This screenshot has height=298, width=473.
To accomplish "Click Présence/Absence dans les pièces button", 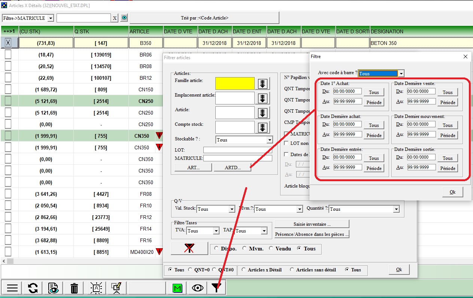I will pos(312,234).
